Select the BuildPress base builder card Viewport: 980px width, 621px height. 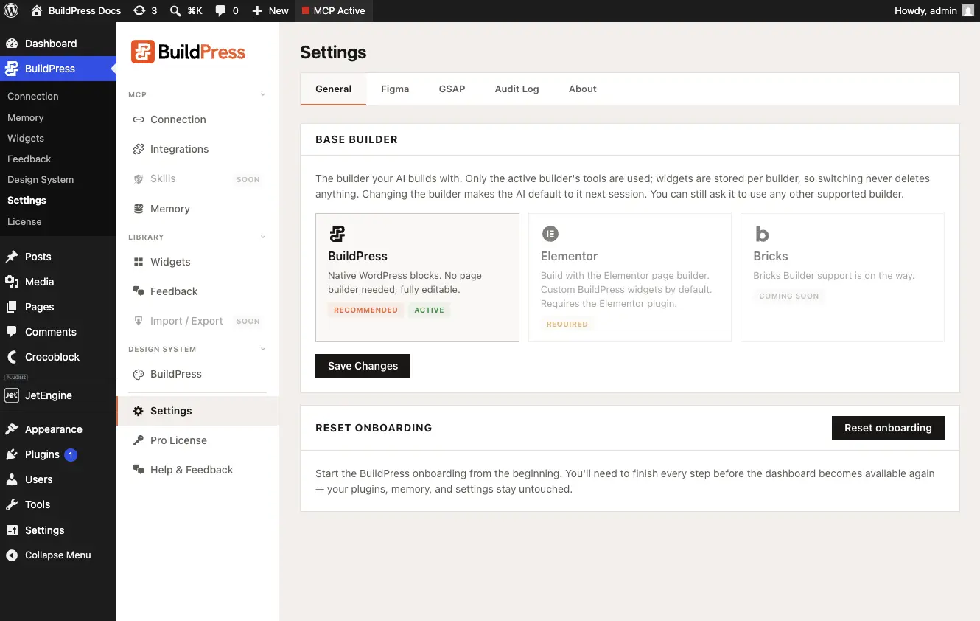pyautogui.click(x=417, y=277)
